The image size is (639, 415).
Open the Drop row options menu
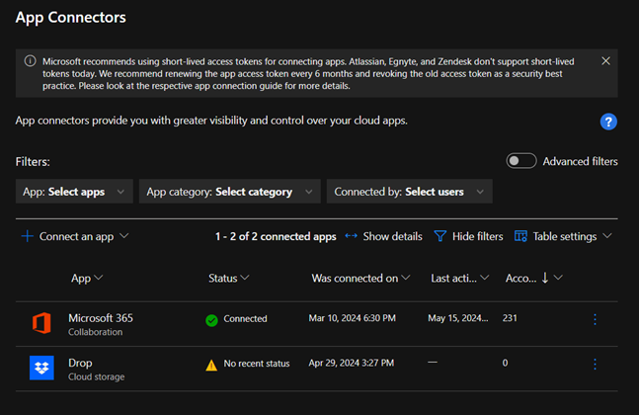pyautogui.click(x=595, y=364)
